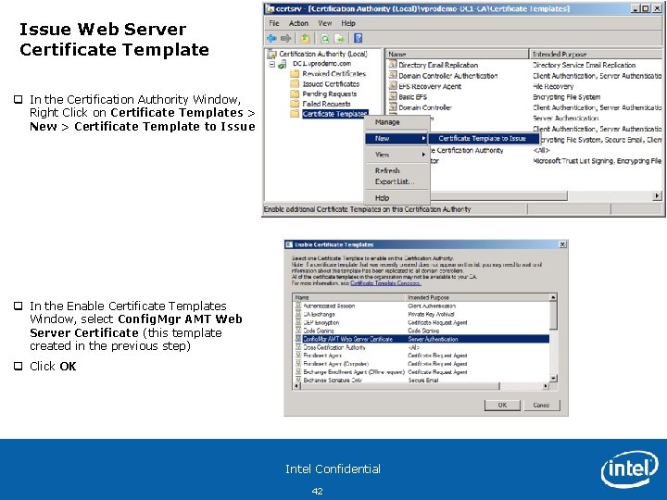667x500 pixels.
Task: Sort templates dialog list by Name header
Action: pos(349,297)
